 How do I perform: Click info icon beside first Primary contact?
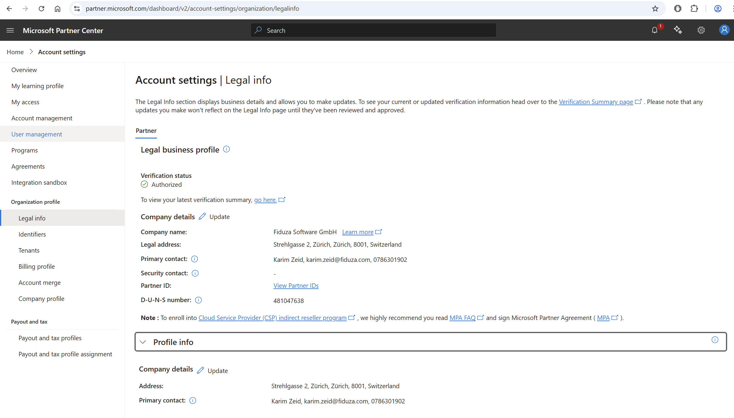click(194, 259)
